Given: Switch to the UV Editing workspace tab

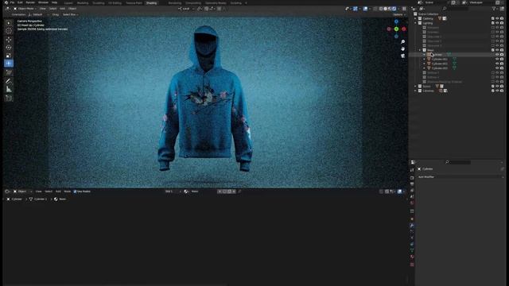Looking at the screenshot, I should pos(115,3).
